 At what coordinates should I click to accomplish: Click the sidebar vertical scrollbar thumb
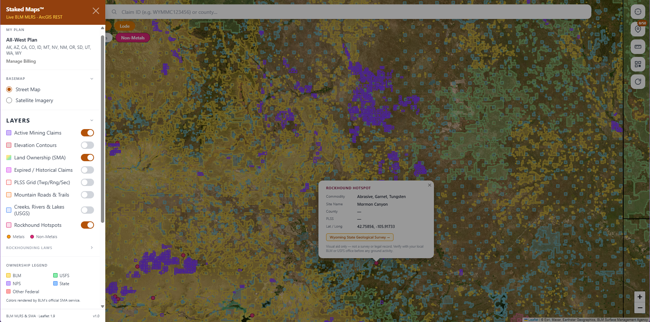102,129
